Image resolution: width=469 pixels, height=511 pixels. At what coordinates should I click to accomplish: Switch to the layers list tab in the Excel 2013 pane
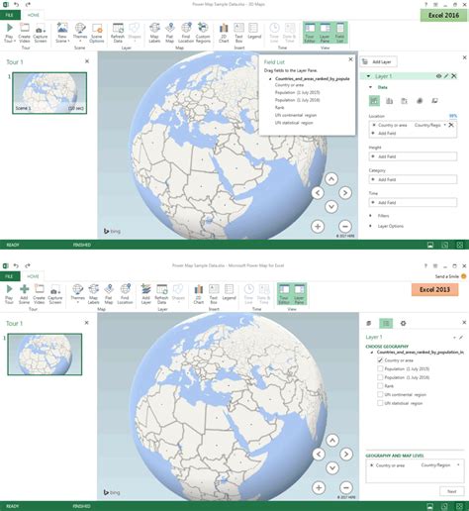(369, 323)
